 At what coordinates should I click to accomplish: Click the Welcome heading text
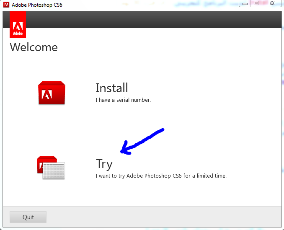[34, 47]
